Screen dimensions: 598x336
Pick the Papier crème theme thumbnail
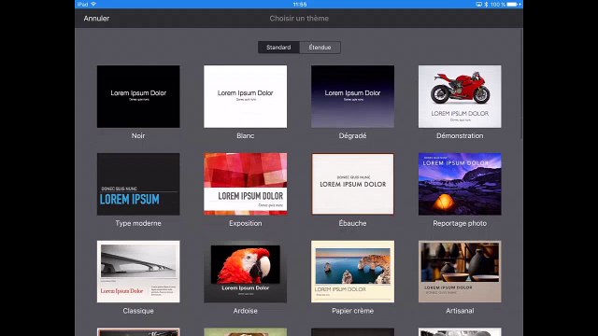click(353, 272)
